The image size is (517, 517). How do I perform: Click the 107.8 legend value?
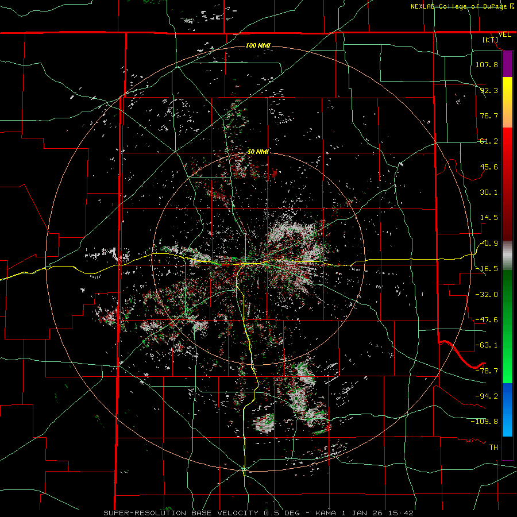click(x=487, y=64)
